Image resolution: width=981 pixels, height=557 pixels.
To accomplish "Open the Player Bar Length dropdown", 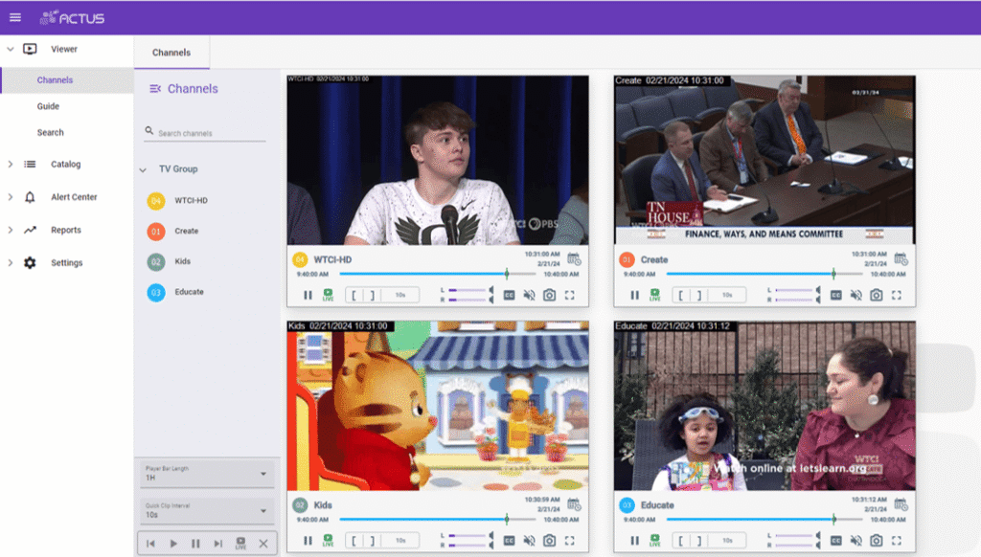I will [x=207, y=473].
